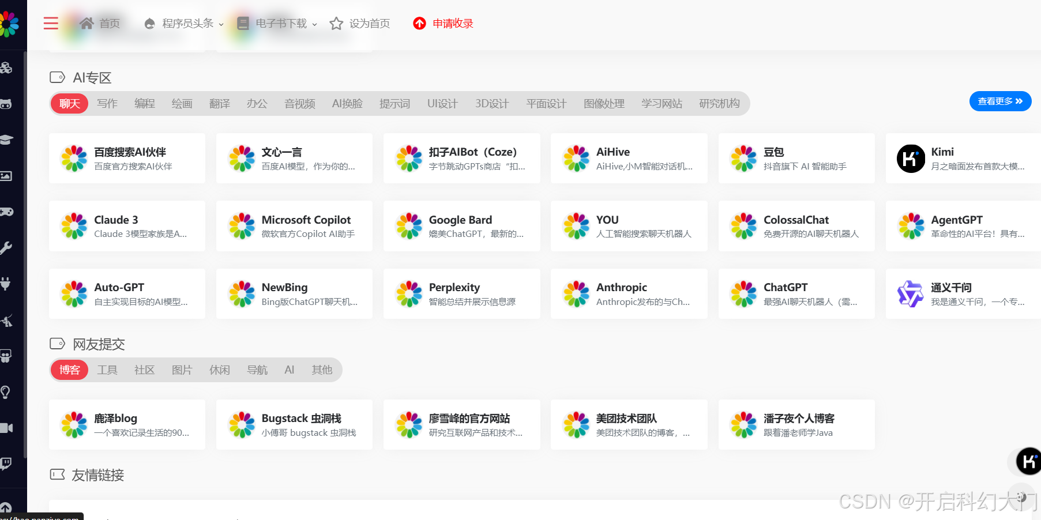Screen dimensions: 1041x520
Task: Click the blue 查看更多 button
Action: click(x=1000, y=101)
